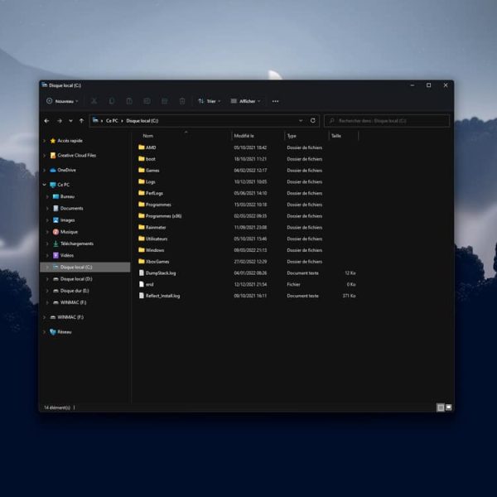Click the 371 Ko size cell
This screenshot has height=497, width=497.
(x=349, y=296)
